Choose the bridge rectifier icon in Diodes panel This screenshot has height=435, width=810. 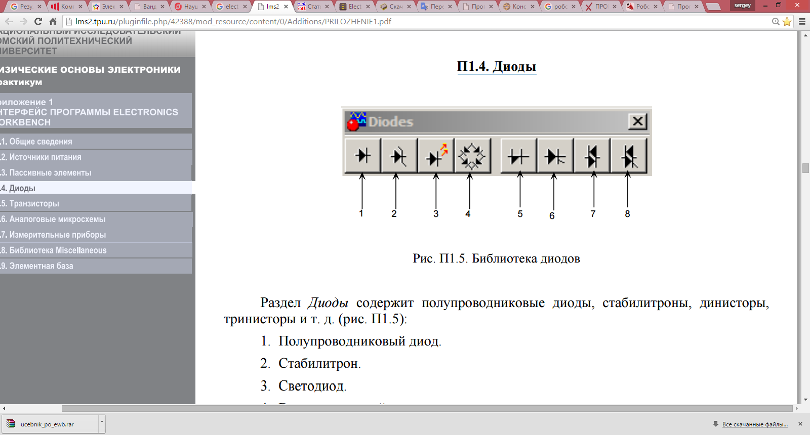click(x=472, y=156)
